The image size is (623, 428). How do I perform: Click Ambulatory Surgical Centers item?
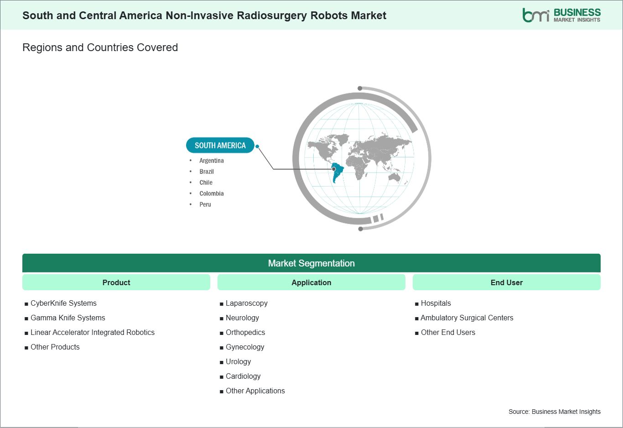[467, 318]
